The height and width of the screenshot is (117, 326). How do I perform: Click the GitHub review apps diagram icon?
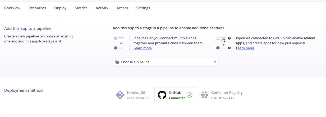tap(223, 43)
